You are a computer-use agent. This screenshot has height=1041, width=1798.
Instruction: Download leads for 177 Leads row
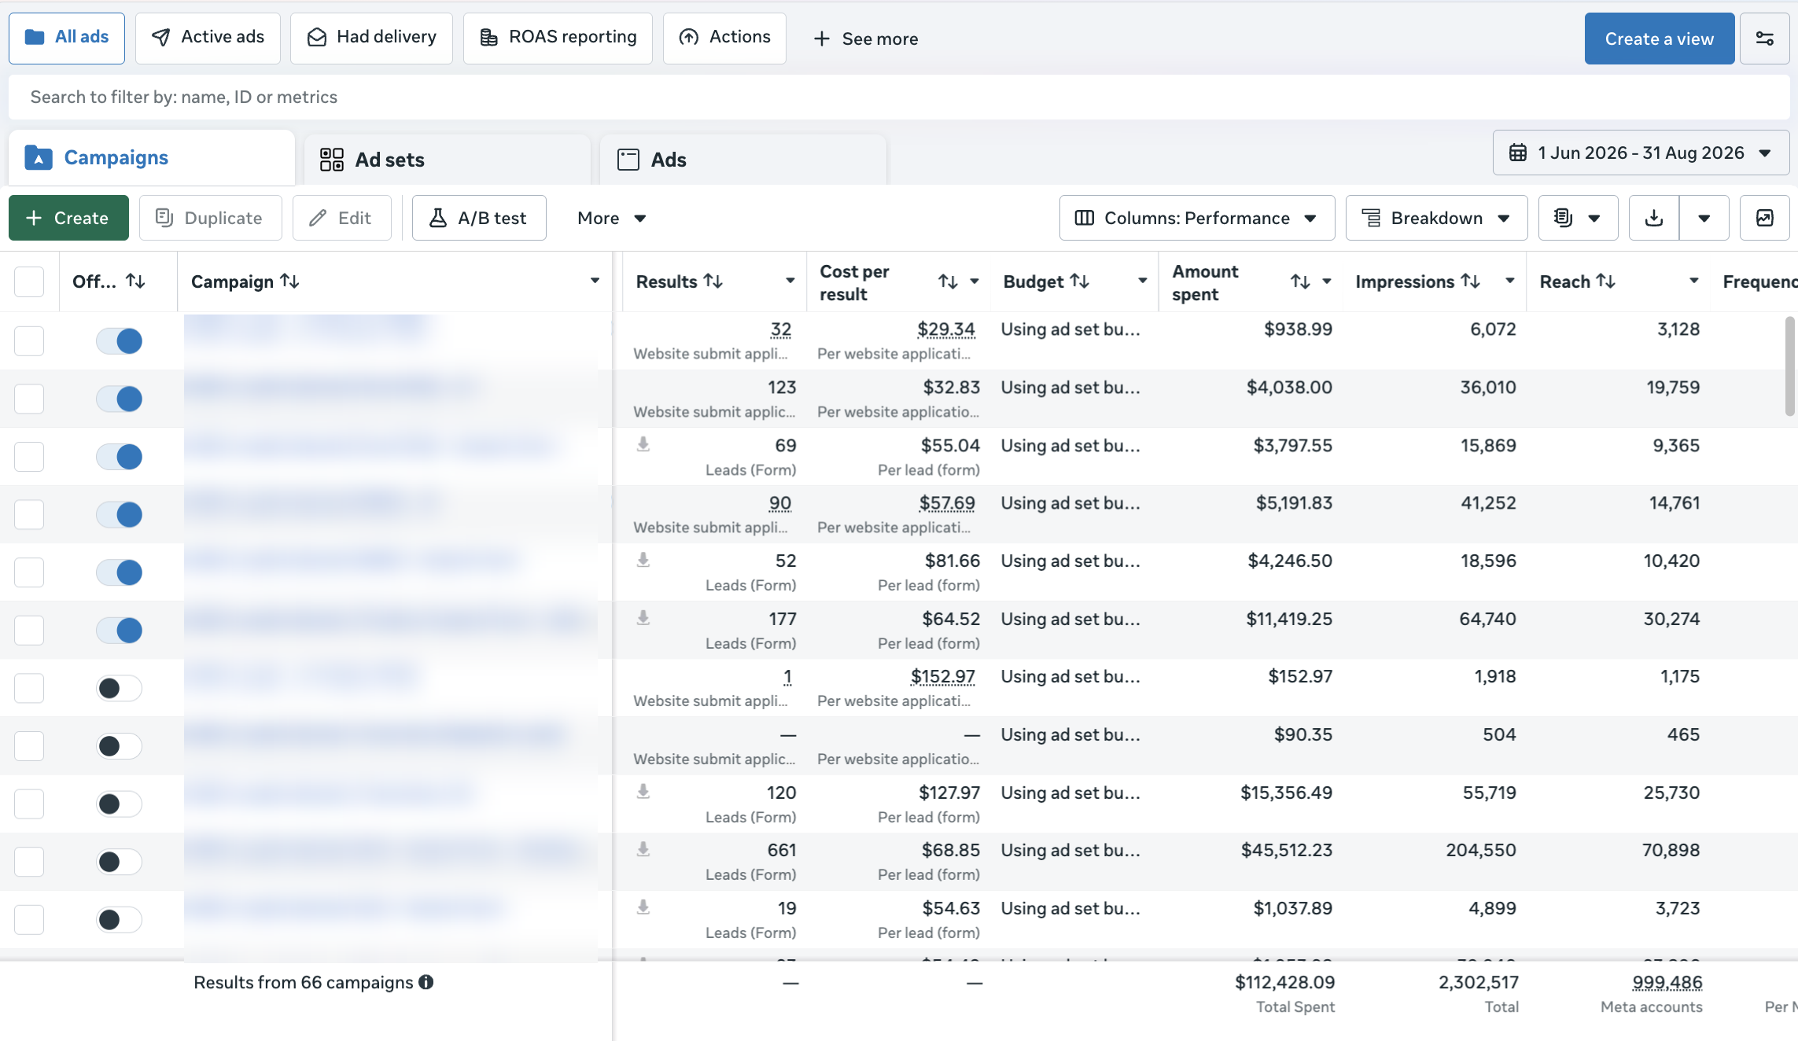[643, 618]
